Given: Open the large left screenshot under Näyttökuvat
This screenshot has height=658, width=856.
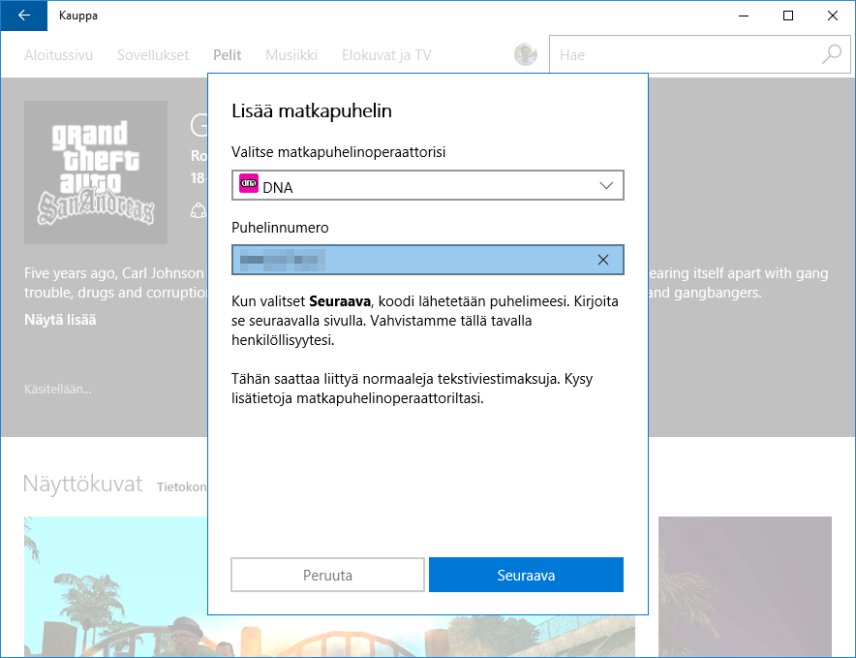Looking at the screenshot, I should (114, 586).
